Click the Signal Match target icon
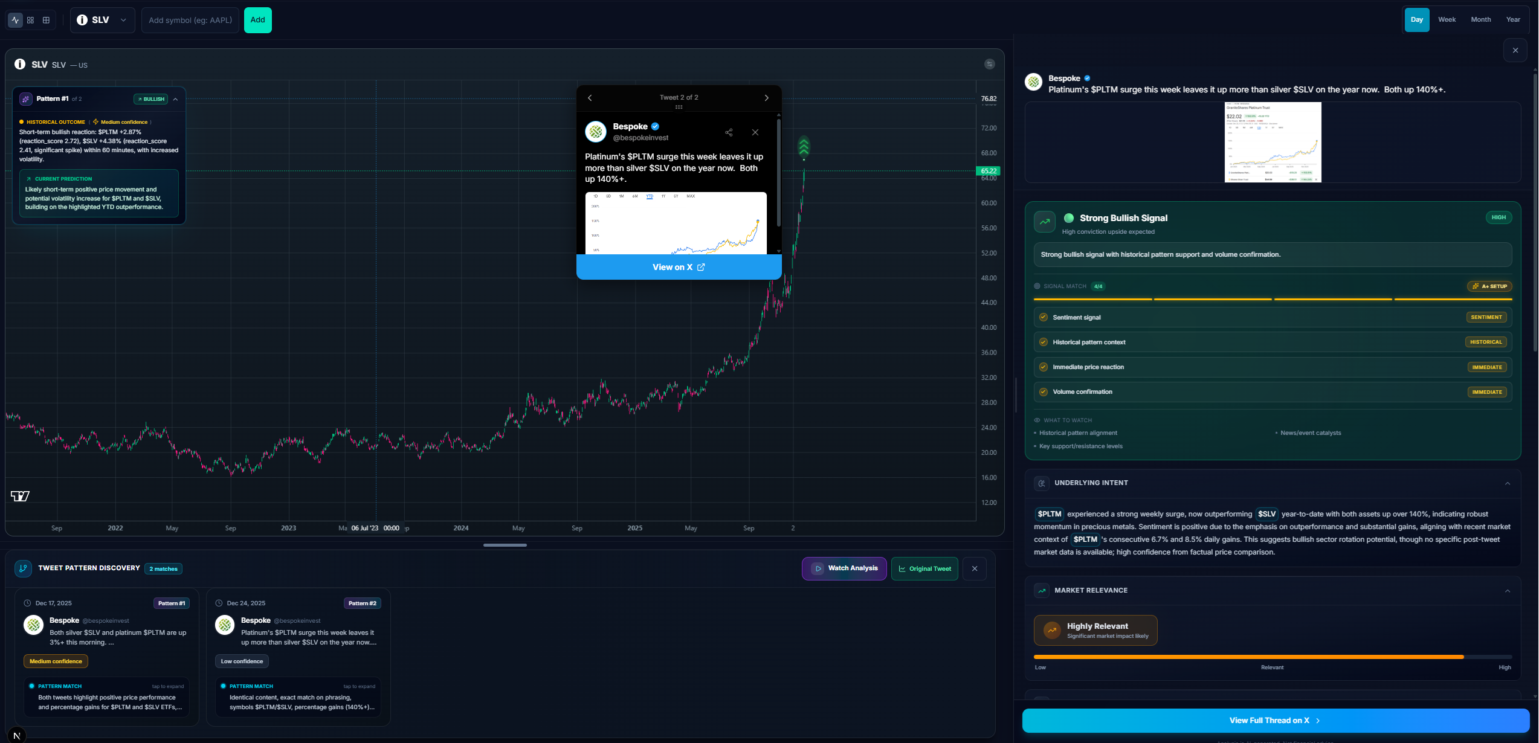The width and height of the screenshot is (1539, 743). (x=1036, y=286)
